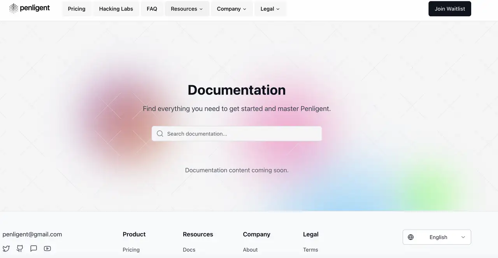Expand the Company nav dropdown
The image size is (498, 258).
(x=231, y=9)
